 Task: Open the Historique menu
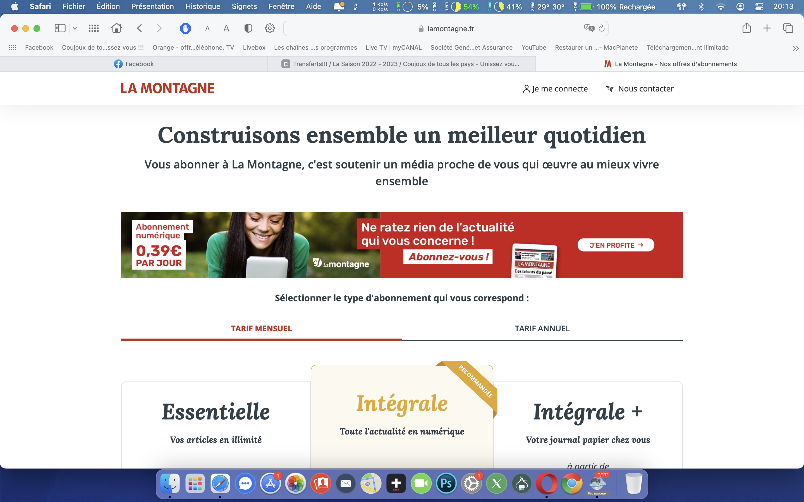[x=203, y=6]
